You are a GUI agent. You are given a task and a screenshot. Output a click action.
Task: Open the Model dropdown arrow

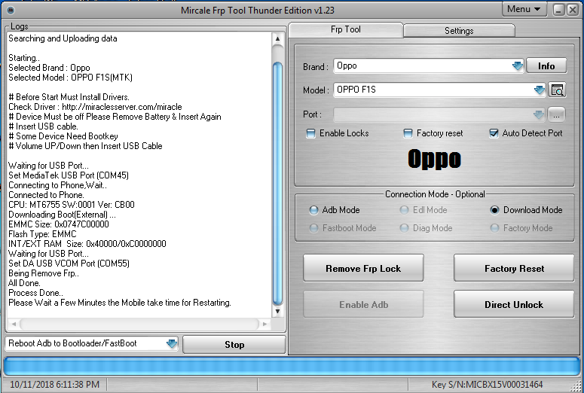click(x=539, y=90)
